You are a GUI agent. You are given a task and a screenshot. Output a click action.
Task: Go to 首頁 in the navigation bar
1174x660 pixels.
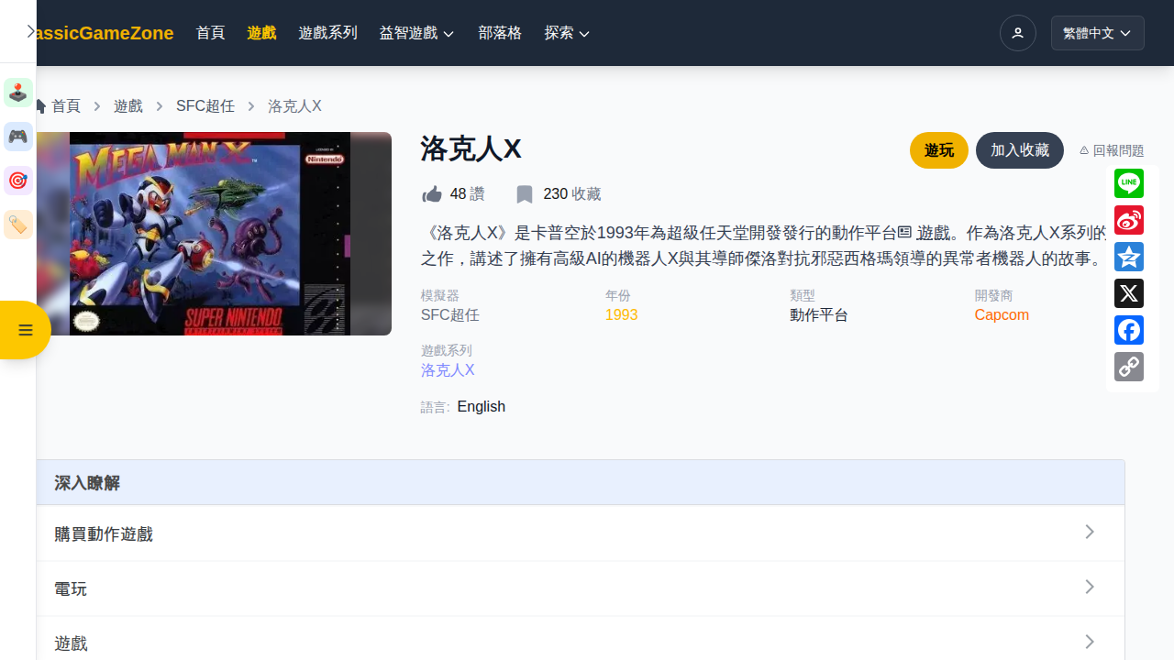(x=211, y=33)
